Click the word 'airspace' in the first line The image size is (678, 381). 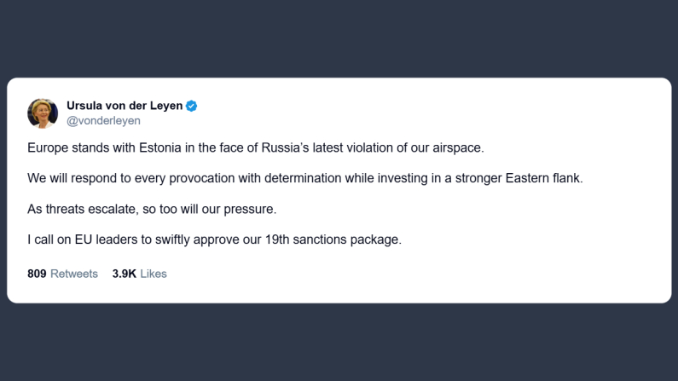click(456, 147)
